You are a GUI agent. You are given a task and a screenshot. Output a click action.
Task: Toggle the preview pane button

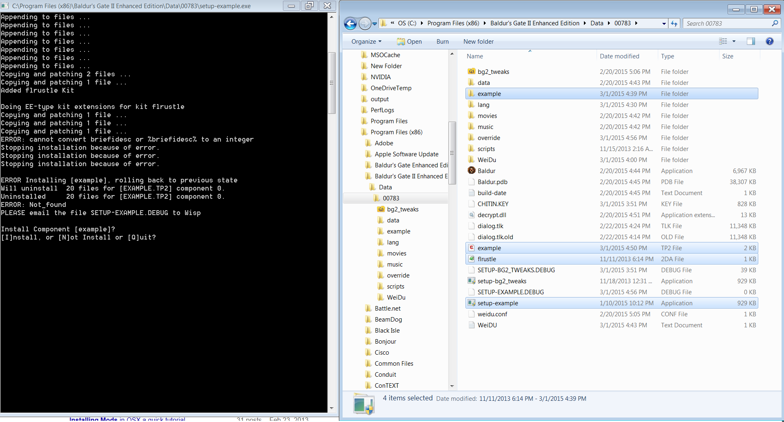(751, 41)
